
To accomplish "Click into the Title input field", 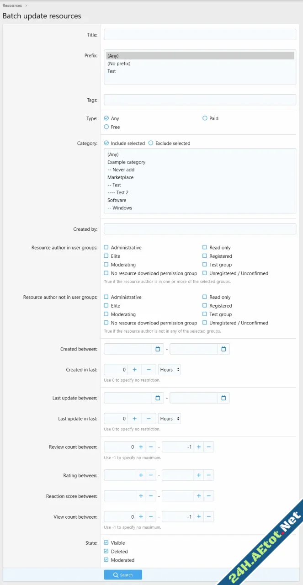I will click(200, 35).
